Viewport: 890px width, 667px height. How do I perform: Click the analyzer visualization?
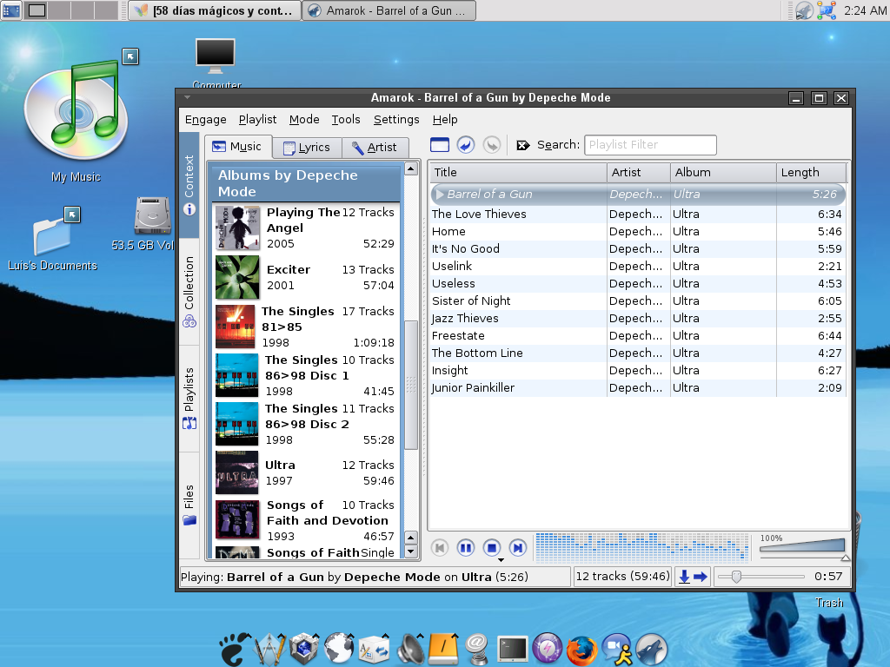642,547
